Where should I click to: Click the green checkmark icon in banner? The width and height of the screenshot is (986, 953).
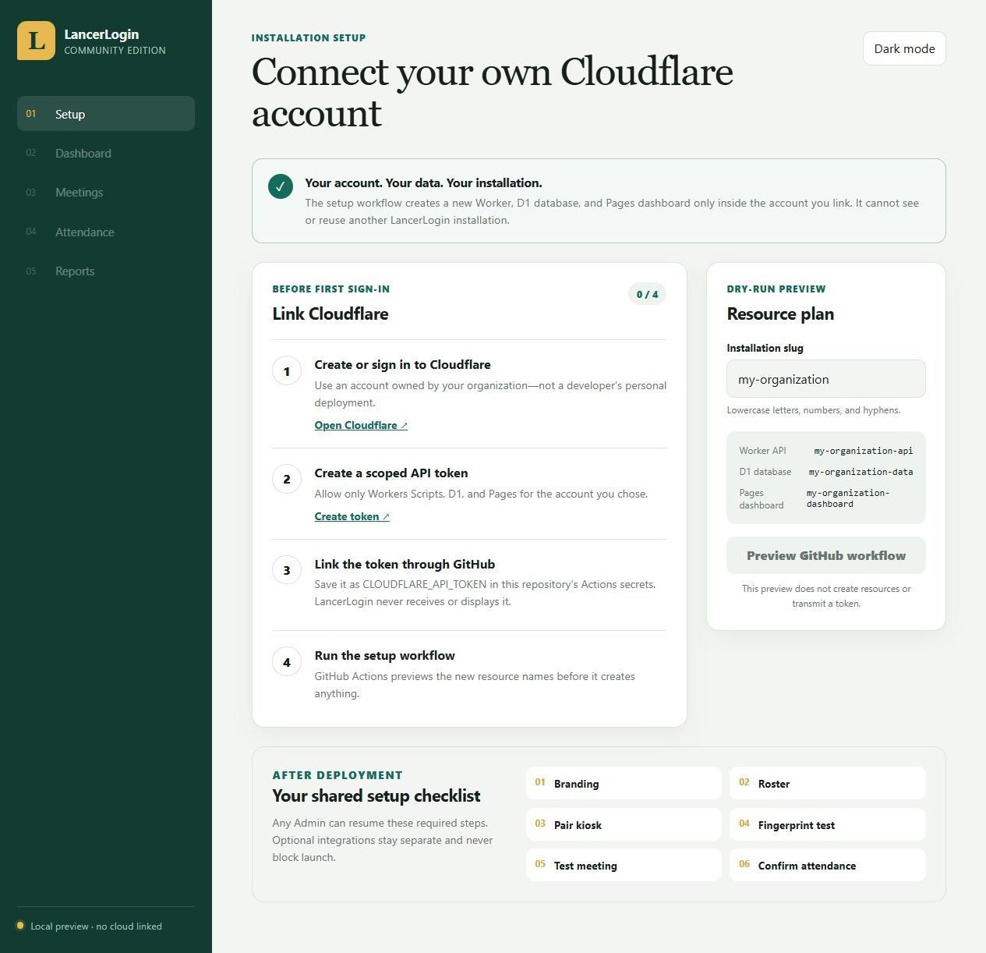[x=281, y=186]
